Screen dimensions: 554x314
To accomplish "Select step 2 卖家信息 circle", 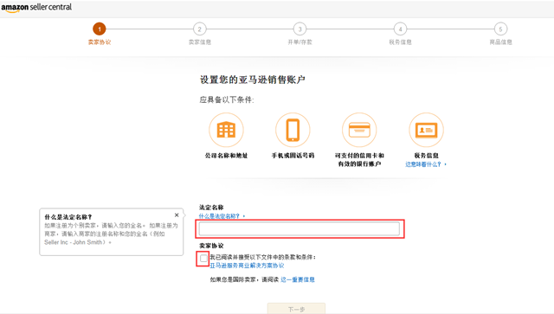I will pos(200,29).
